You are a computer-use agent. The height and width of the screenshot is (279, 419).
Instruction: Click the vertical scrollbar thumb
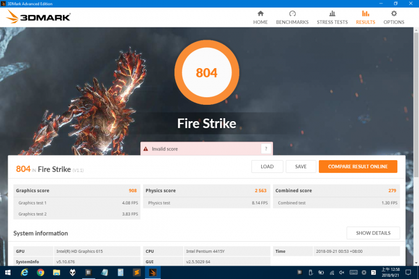tap(416, 104)
